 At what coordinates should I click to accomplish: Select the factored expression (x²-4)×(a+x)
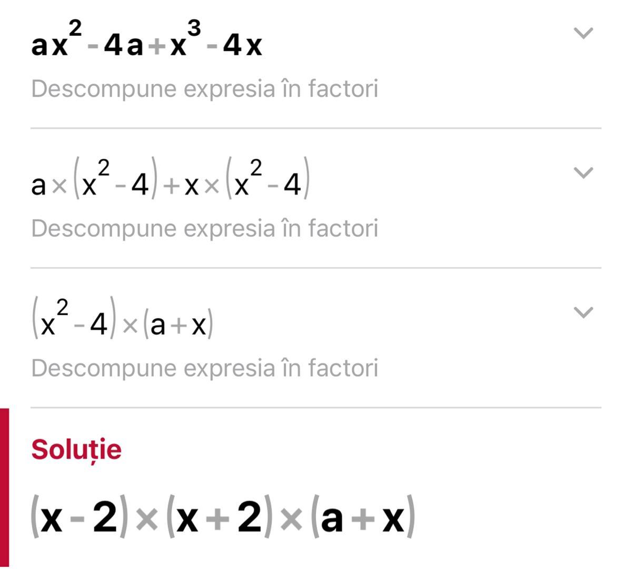coord(122,322)
